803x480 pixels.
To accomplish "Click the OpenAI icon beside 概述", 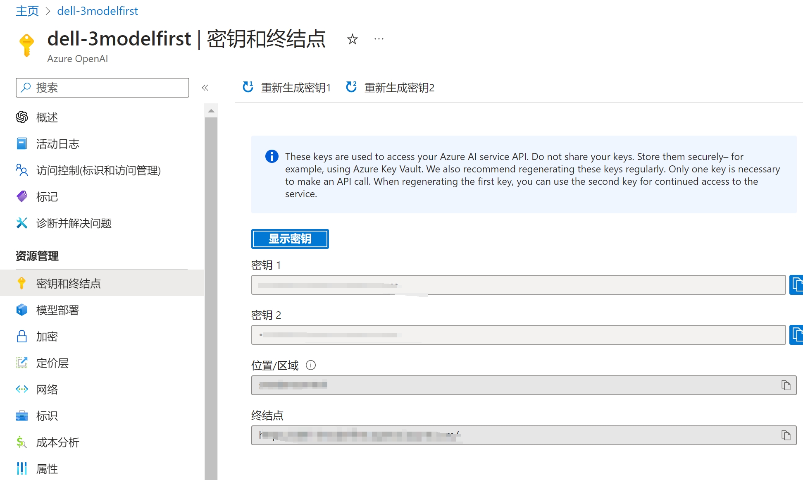I will 22,117.
